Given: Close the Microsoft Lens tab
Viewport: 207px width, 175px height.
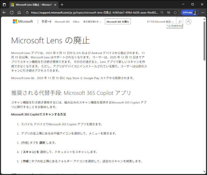Looking at the screenshot, I should click(x=55, y=5).
